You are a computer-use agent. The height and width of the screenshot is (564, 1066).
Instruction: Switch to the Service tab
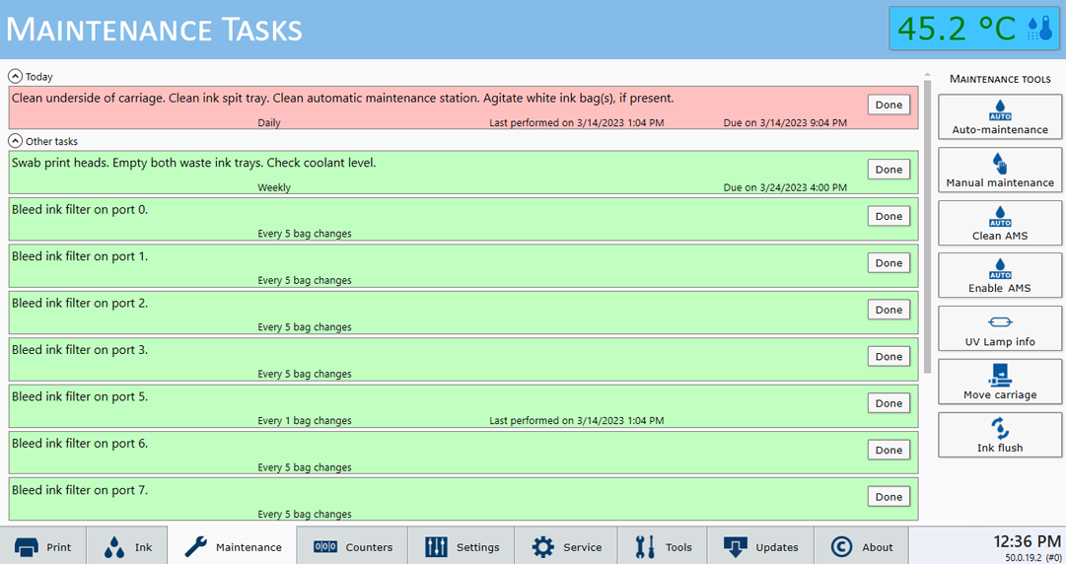pos(567,546)
